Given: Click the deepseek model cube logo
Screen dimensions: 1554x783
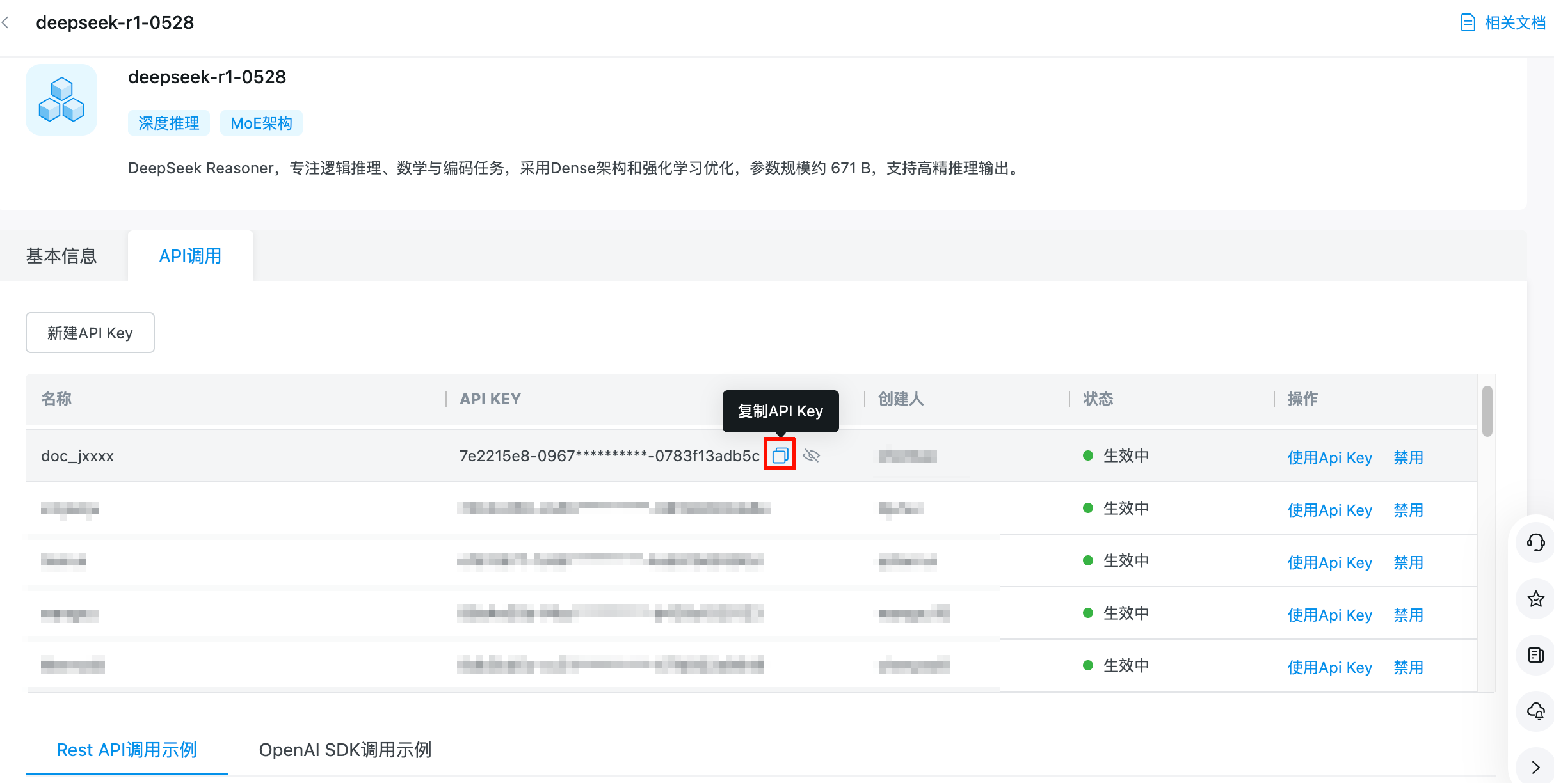Looking at the screenshot, I should 61,100.
